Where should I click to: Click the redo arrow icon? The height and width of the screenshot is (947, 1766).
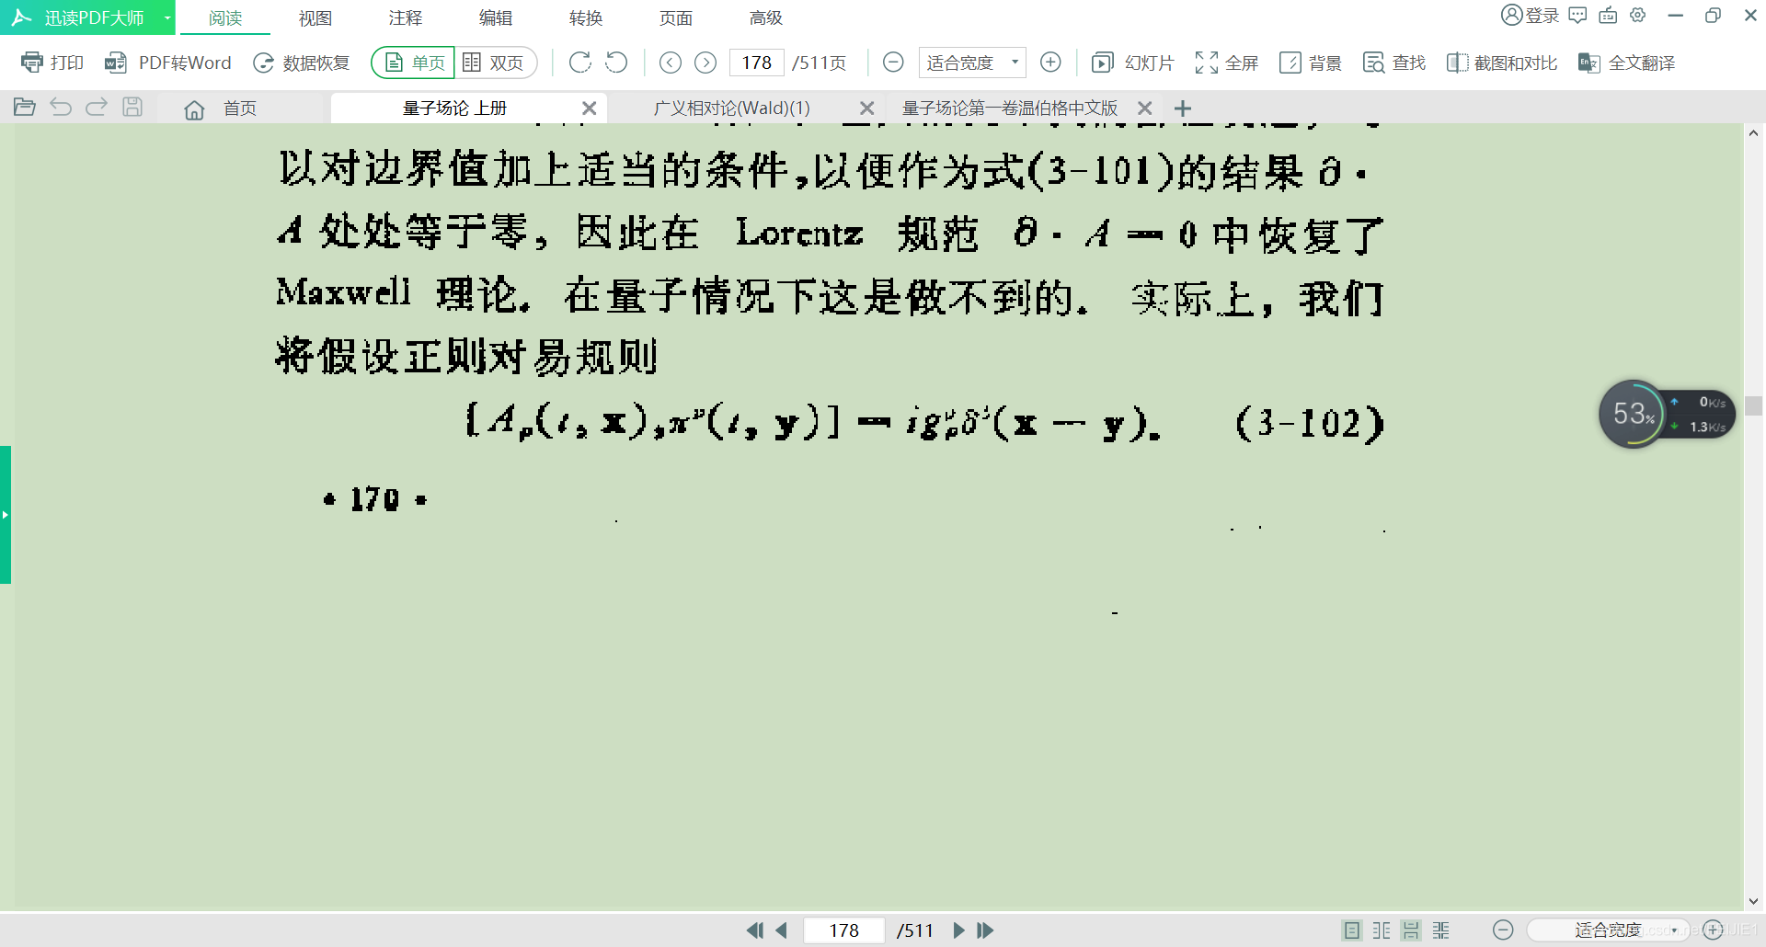click(97, 108)
